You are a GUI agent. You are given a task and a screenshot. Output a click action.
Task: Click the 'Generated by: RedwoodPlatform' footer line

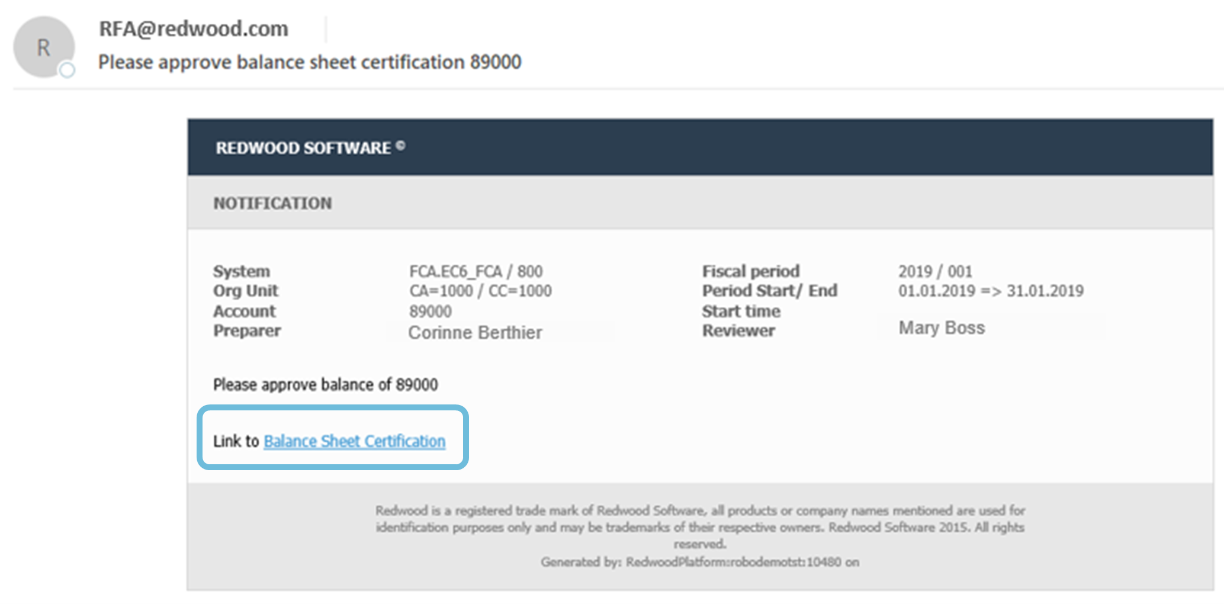pos(700,562)
